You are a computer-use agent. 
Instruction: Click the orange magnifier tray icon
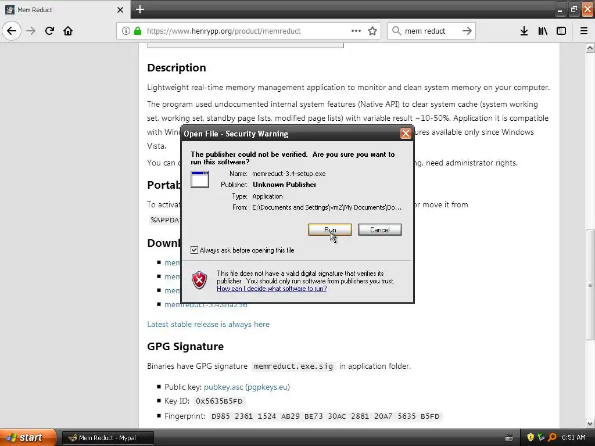pyautogui.click(x=552, y=437)
